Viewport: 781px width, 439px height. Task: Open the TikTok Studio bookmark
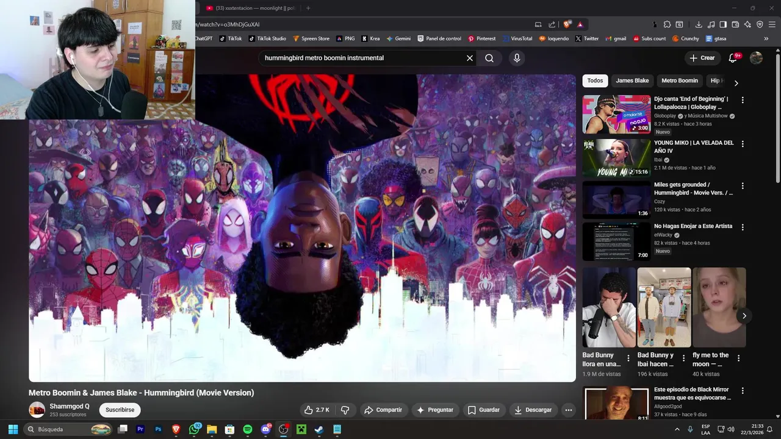coord(267,38)
